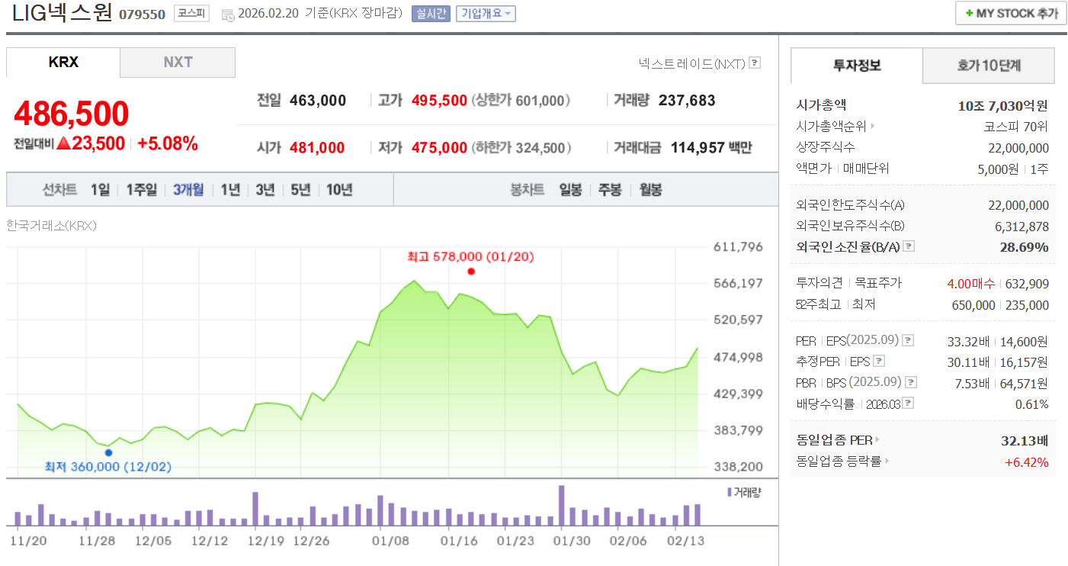
Task: Click the stock name LIG넥스원
Action: [x=63, y=13]
